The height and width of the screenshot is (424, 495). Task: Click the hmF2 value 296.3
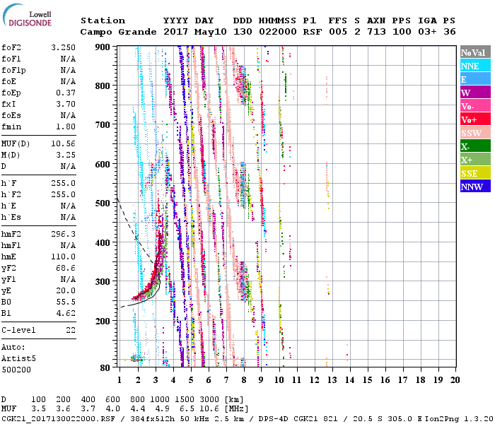pyautogui.click(x=64, y=233)
